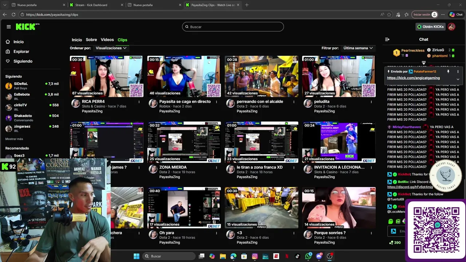The image size is (466, 262).
Task: Open options menu for RICA PERR4 clip
Action: pyautogui.click(x=139, y=102)
